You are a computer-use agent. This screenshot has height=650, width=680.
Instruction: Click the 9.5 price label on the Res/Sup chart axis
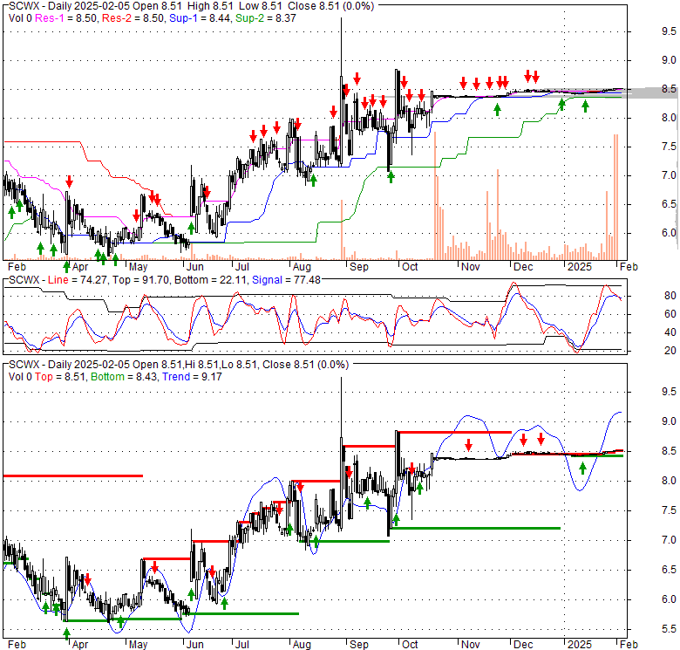669,31
